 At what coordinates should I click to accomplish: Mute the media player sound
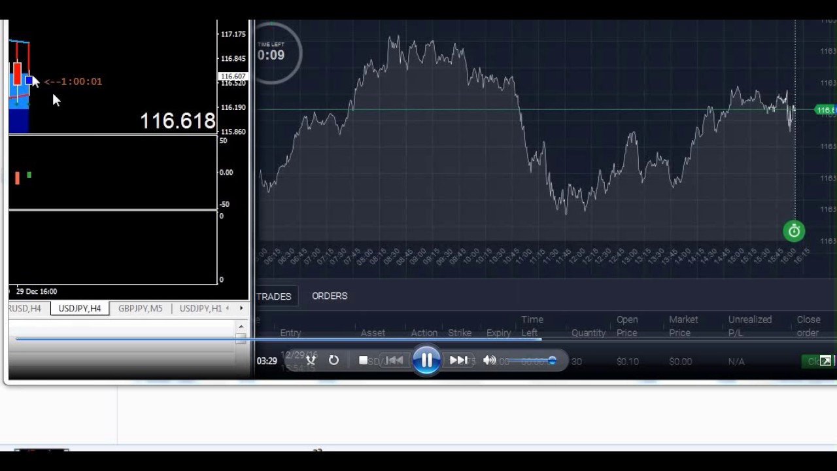[489, 360]
